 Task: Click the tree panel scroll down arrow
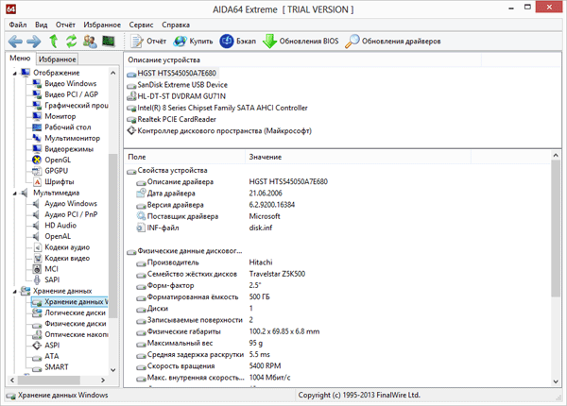(x=112, y=369)
